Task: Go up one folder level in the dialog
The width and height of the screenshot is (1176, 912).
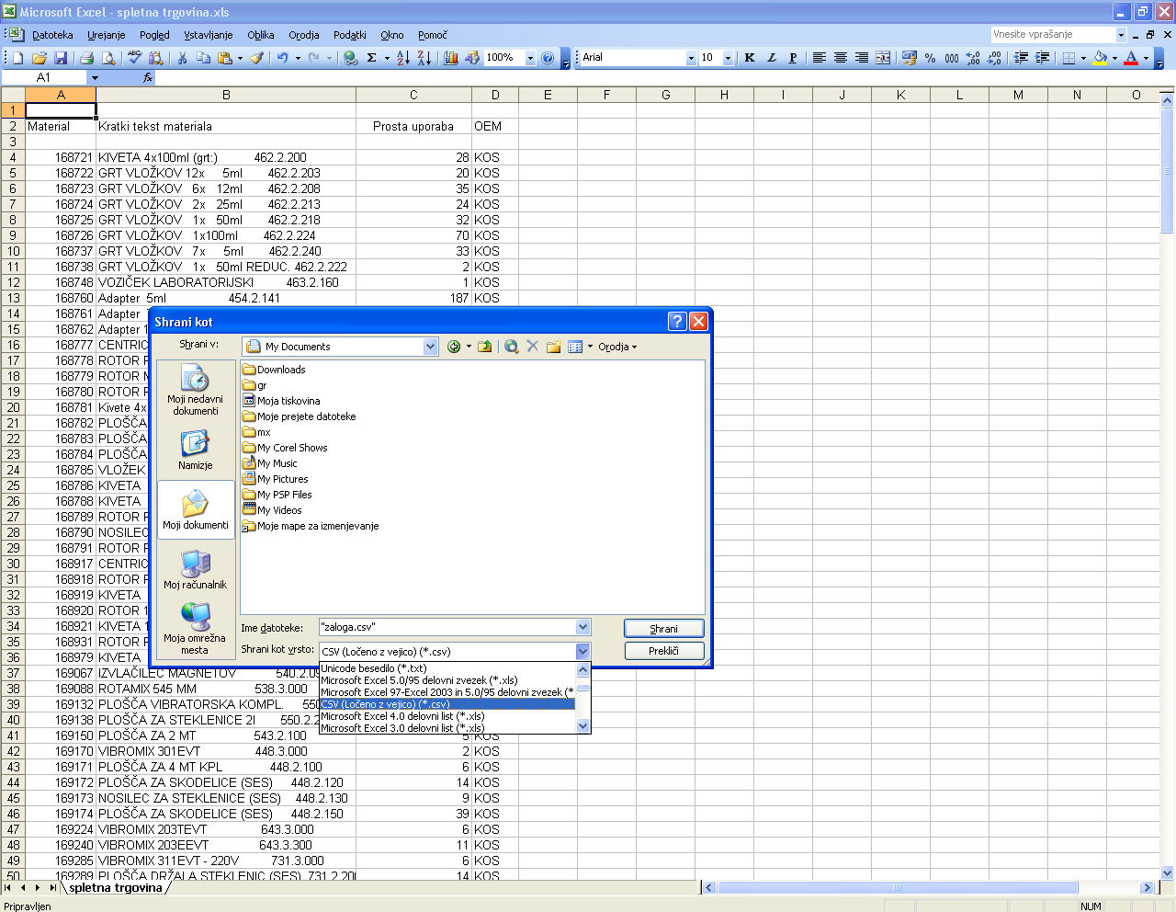Action: point(485,347)
